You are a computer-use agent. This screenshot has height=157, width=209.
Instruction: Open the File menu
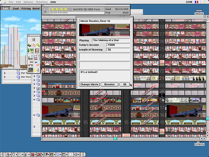coord(11,2)
